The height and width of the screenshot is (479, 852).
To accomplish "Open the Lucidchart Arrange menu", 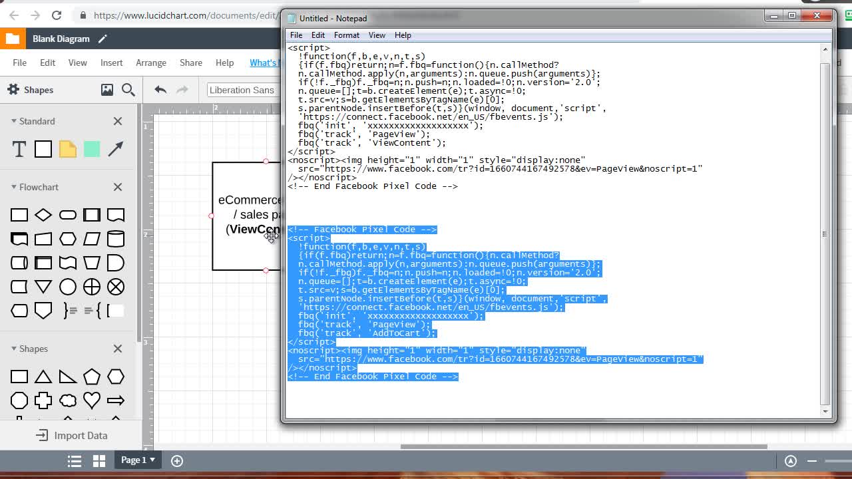I will [x=151, y=63].
